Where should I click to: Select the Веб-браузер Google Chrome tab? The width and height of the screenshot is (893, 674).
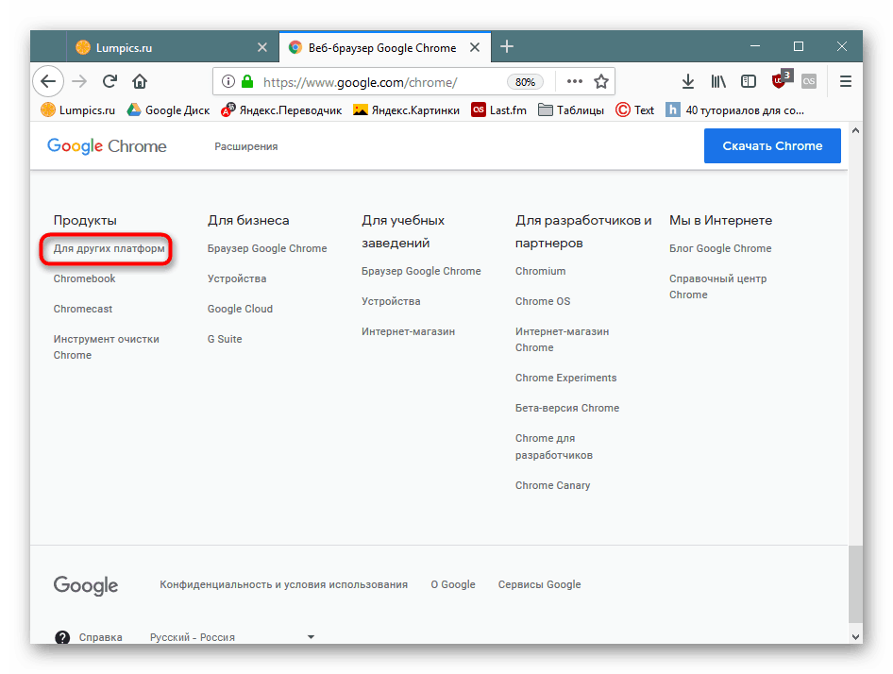tap(385, 47)
